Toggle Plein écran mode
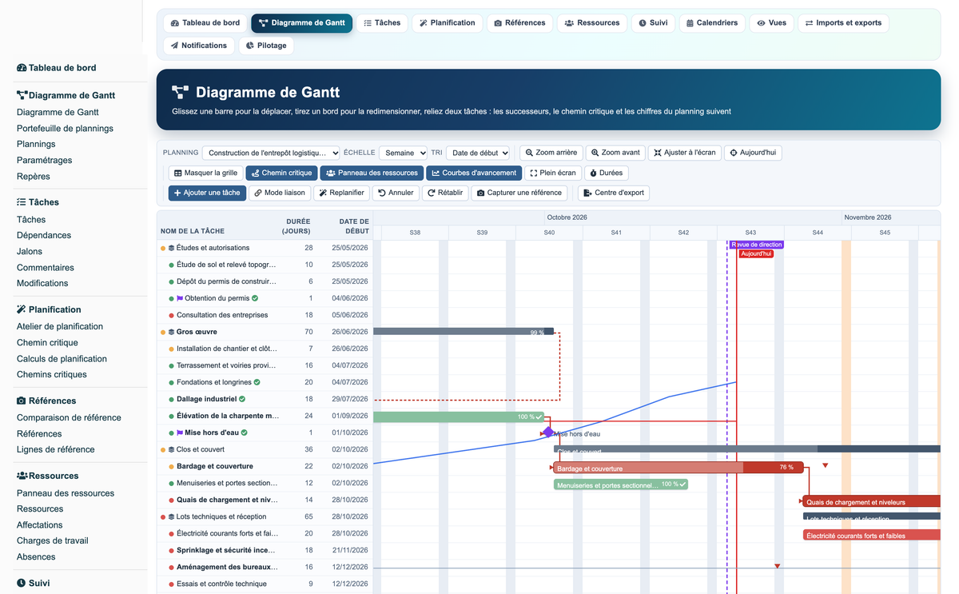This screenshot has width=959, height=594. pos(553,173)
